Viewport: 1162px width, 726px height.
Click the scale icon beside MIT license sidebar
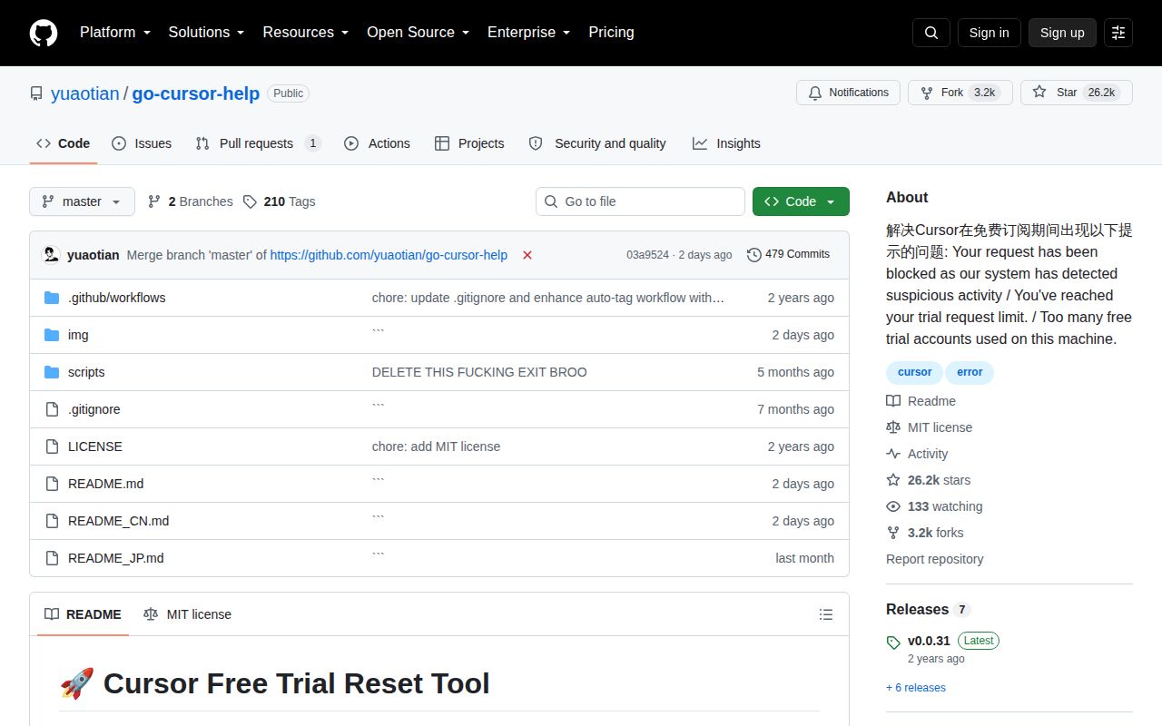(893, 427)
